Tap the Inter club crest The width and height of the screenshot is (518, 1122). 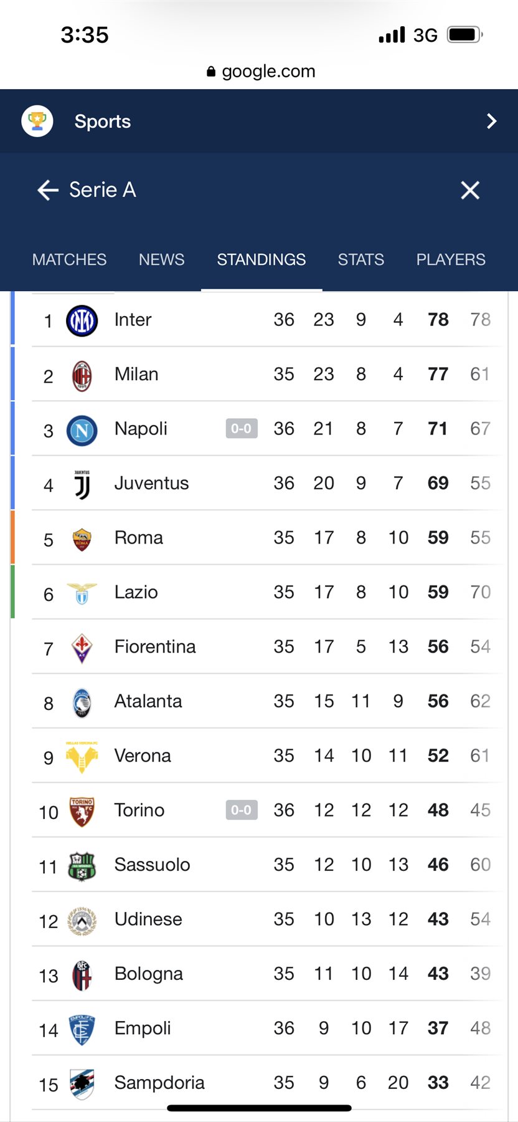coord(82,321)
